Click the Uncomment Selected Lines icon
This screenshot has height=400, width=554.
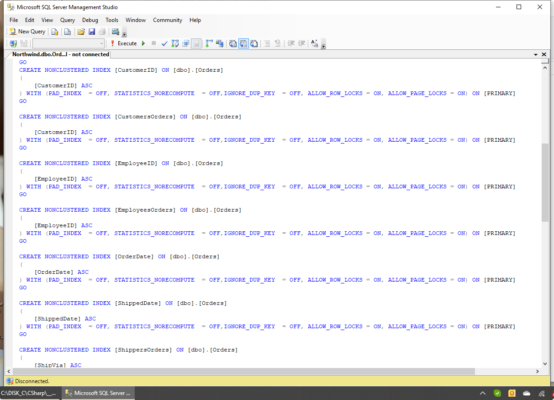click(x=278, y=43)
